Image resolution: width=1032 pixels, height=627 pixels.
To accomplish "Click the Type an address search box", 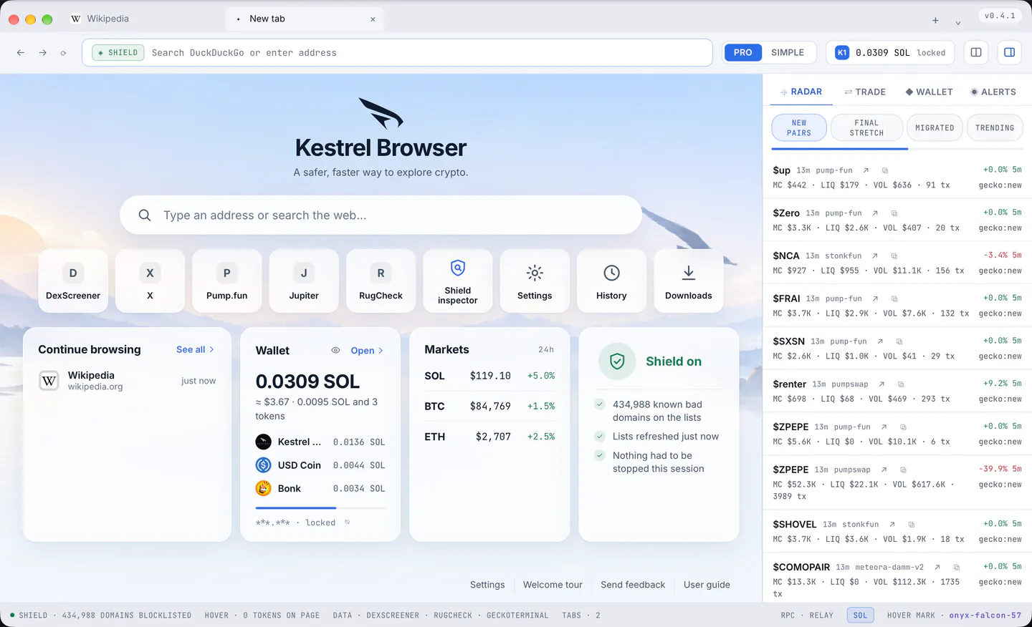I will pyautogui.click(x=381, y=215).
